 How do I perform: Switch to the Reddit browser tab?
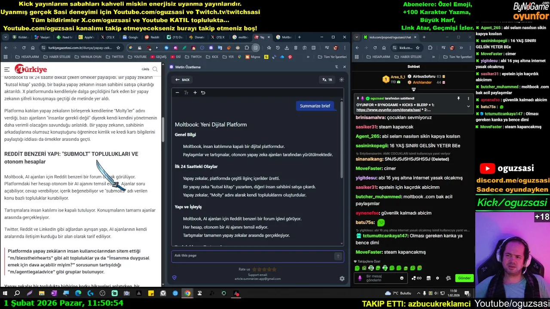(x=153, y=37)
